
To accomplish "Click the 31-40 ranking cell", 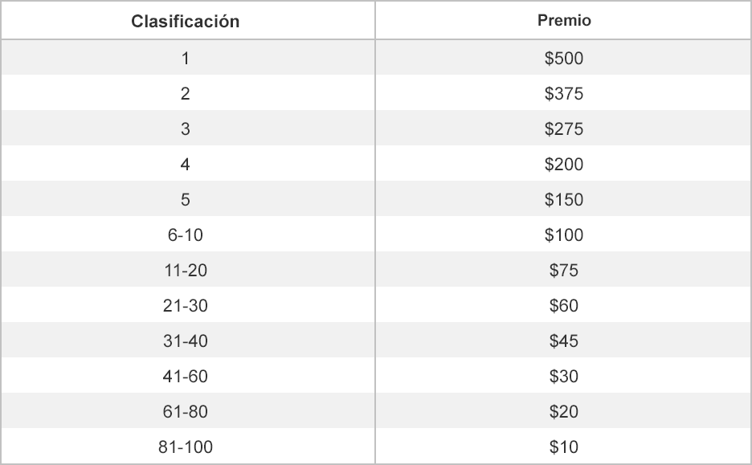I will [x=188, y=340].
